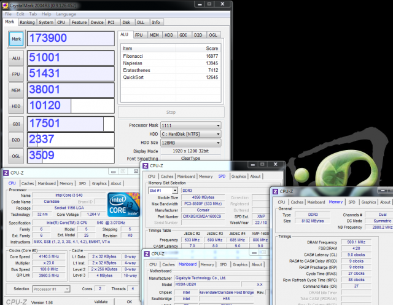This screenshot has height=305, width=393.
Task: Click the DRAM Frequency 900.1 MHz value
Action: (356, 242)
